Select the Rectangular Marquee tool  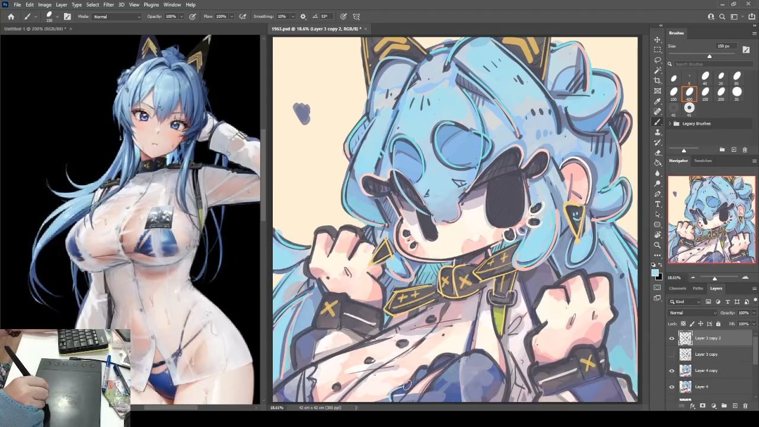pyautogui.click(x=658, y=50)
